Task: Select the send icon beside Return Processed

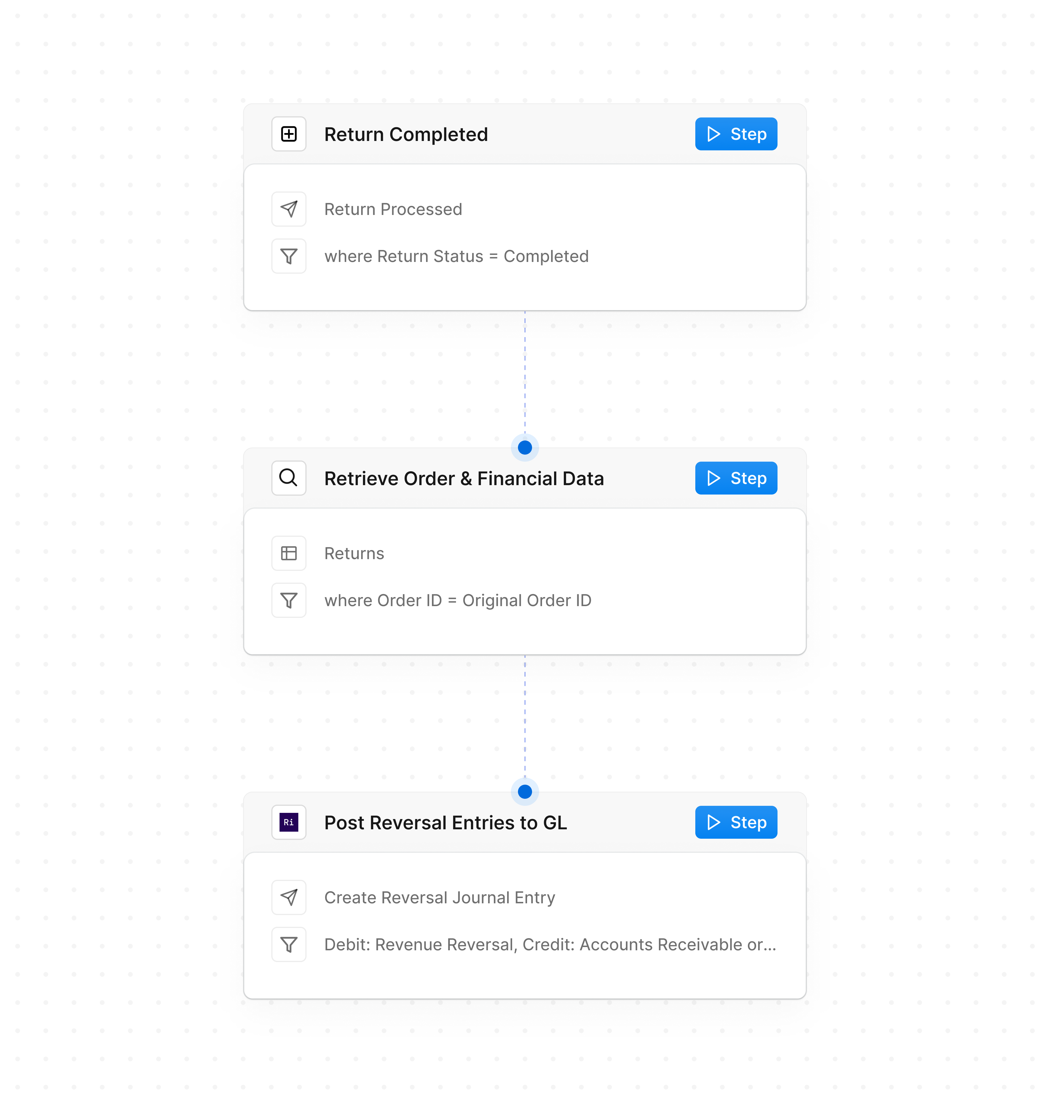Action: coord(288,209)
